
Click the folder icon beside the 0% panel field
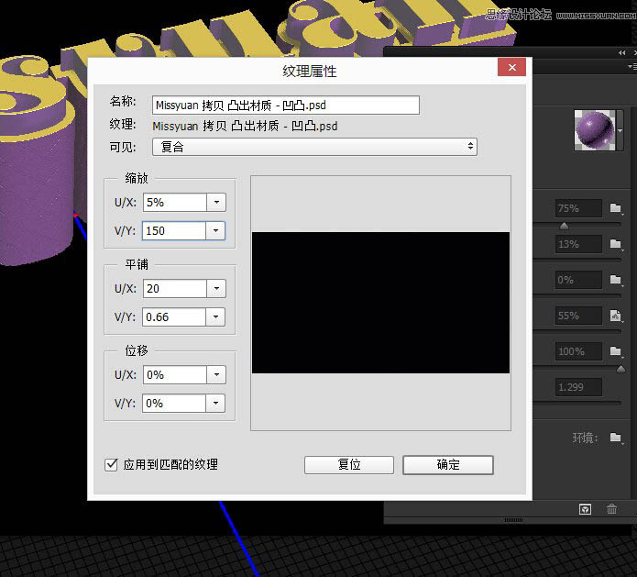click(x=616, y=280)
